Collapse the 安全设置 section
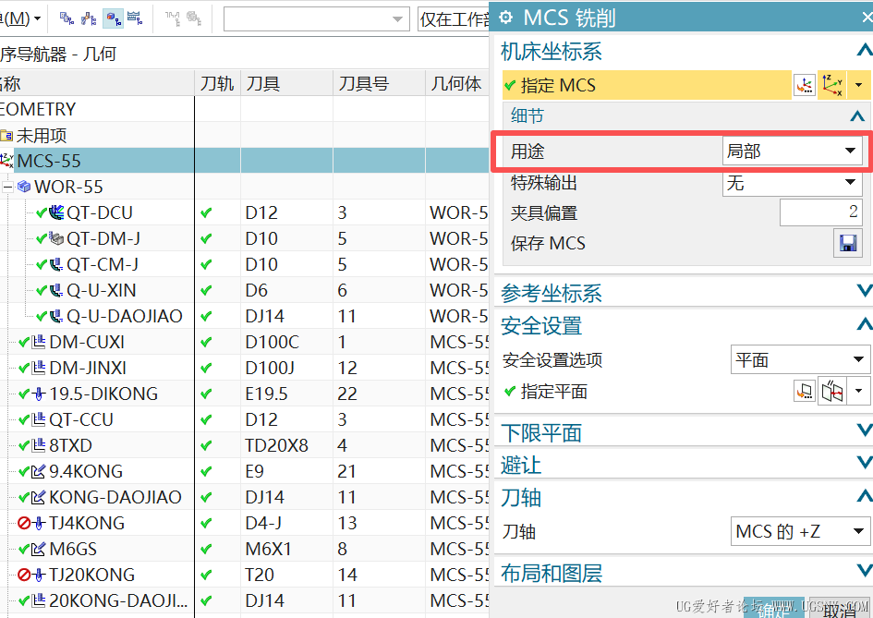 pos(864,324)
